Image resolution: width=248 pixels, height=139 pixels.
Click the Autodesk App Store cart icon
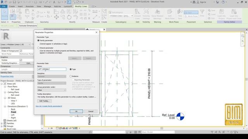click(x=217, y=2)
